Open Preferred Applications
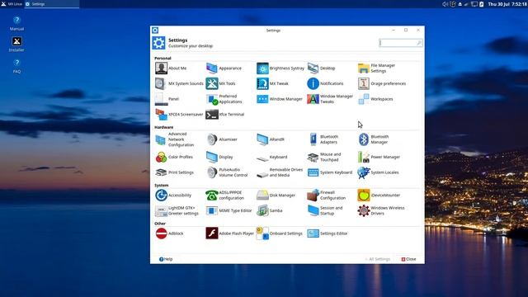The width and height of the screenshot is (528, 297). [x=224, y=99]
